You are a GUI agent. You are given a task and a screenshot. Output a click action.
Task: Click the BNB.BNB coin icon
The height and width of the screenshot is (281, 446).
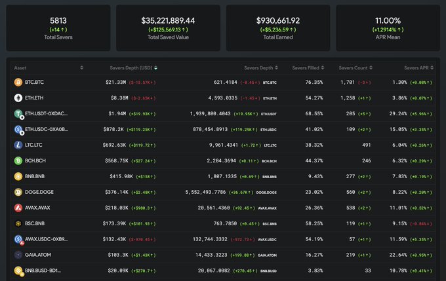point(18,176)
